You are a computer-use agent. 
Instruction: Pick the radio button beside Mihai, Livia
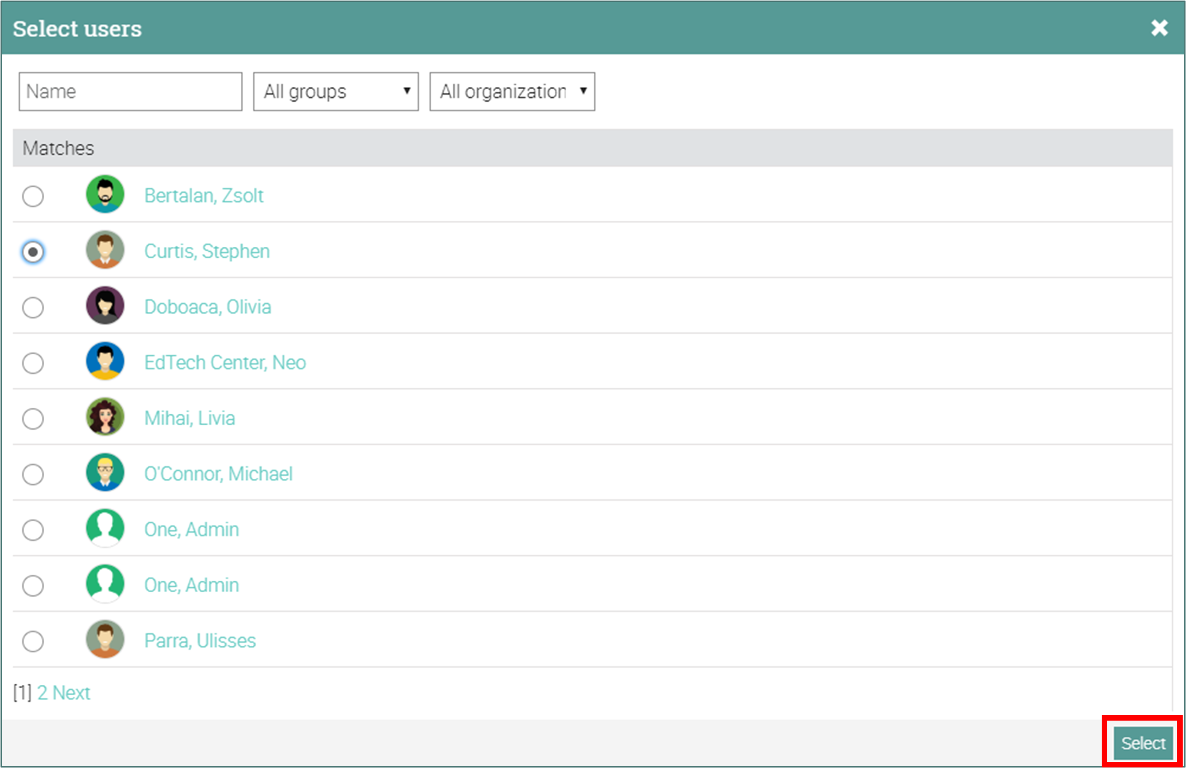click(33, 419)
